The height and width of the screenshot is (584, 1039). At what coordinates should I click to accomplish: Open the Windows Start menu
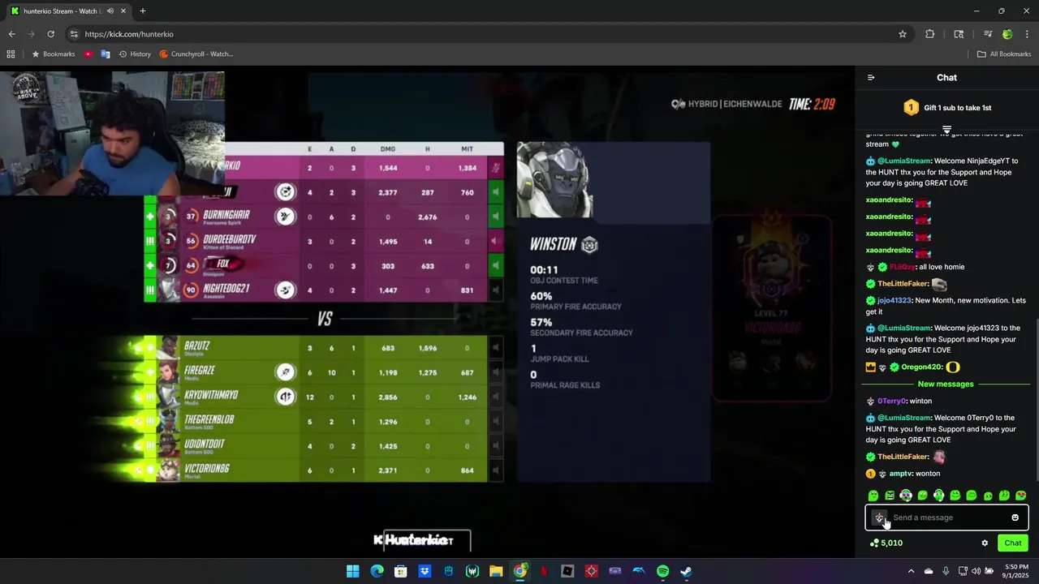(x=353, y=571)
